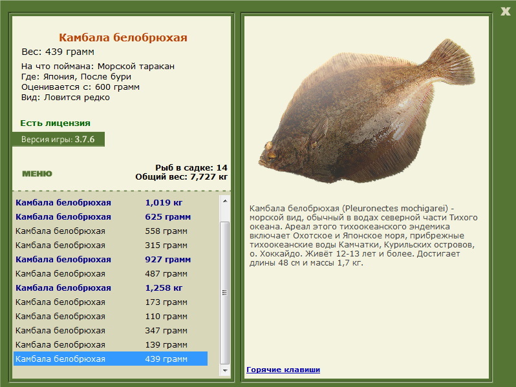Close the fish keepnet window
Image resolution: width=516 pixels, height=387 pixels.
tap(505, 12)
